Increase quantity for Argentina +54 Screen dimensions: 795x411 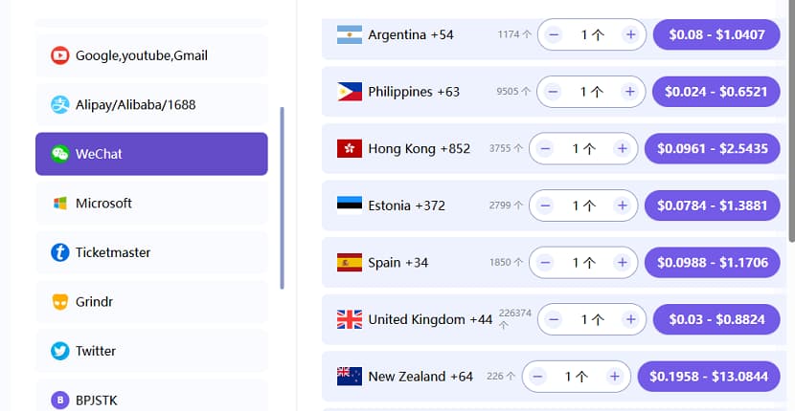629,34
